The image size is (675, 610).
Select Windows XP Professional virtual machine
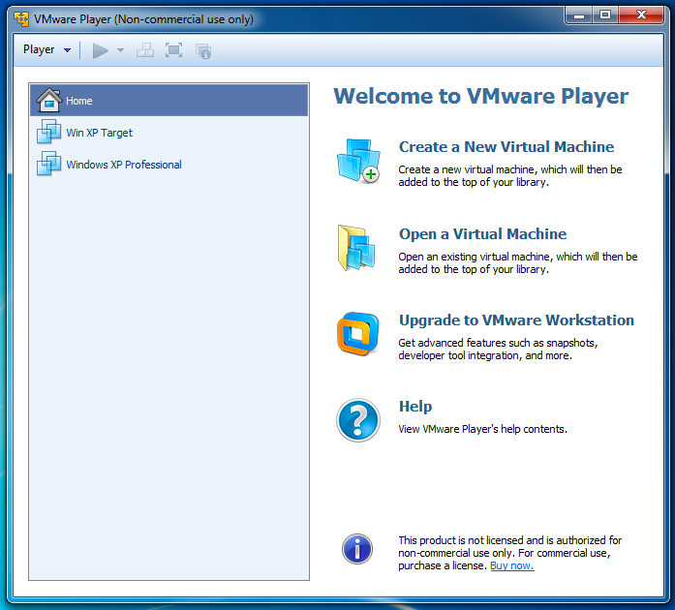(123, 165)
